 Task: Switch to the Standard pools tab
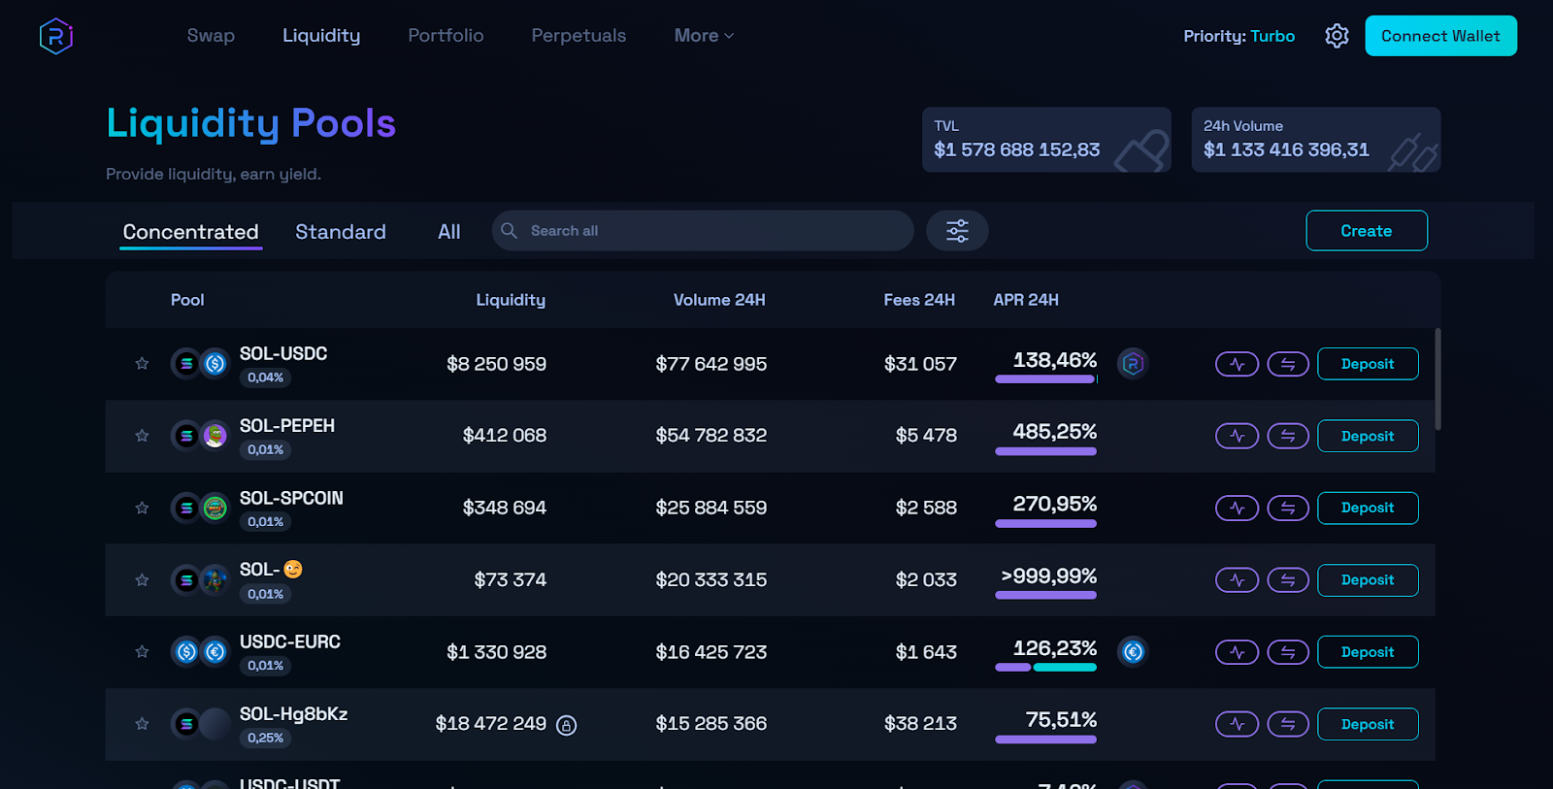(341, 232)
